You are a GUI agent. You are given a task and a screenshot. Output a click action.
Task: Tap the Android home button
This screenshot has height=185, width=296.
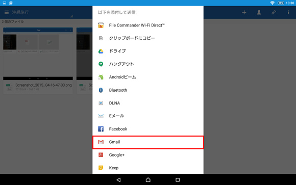pos(148,180)
